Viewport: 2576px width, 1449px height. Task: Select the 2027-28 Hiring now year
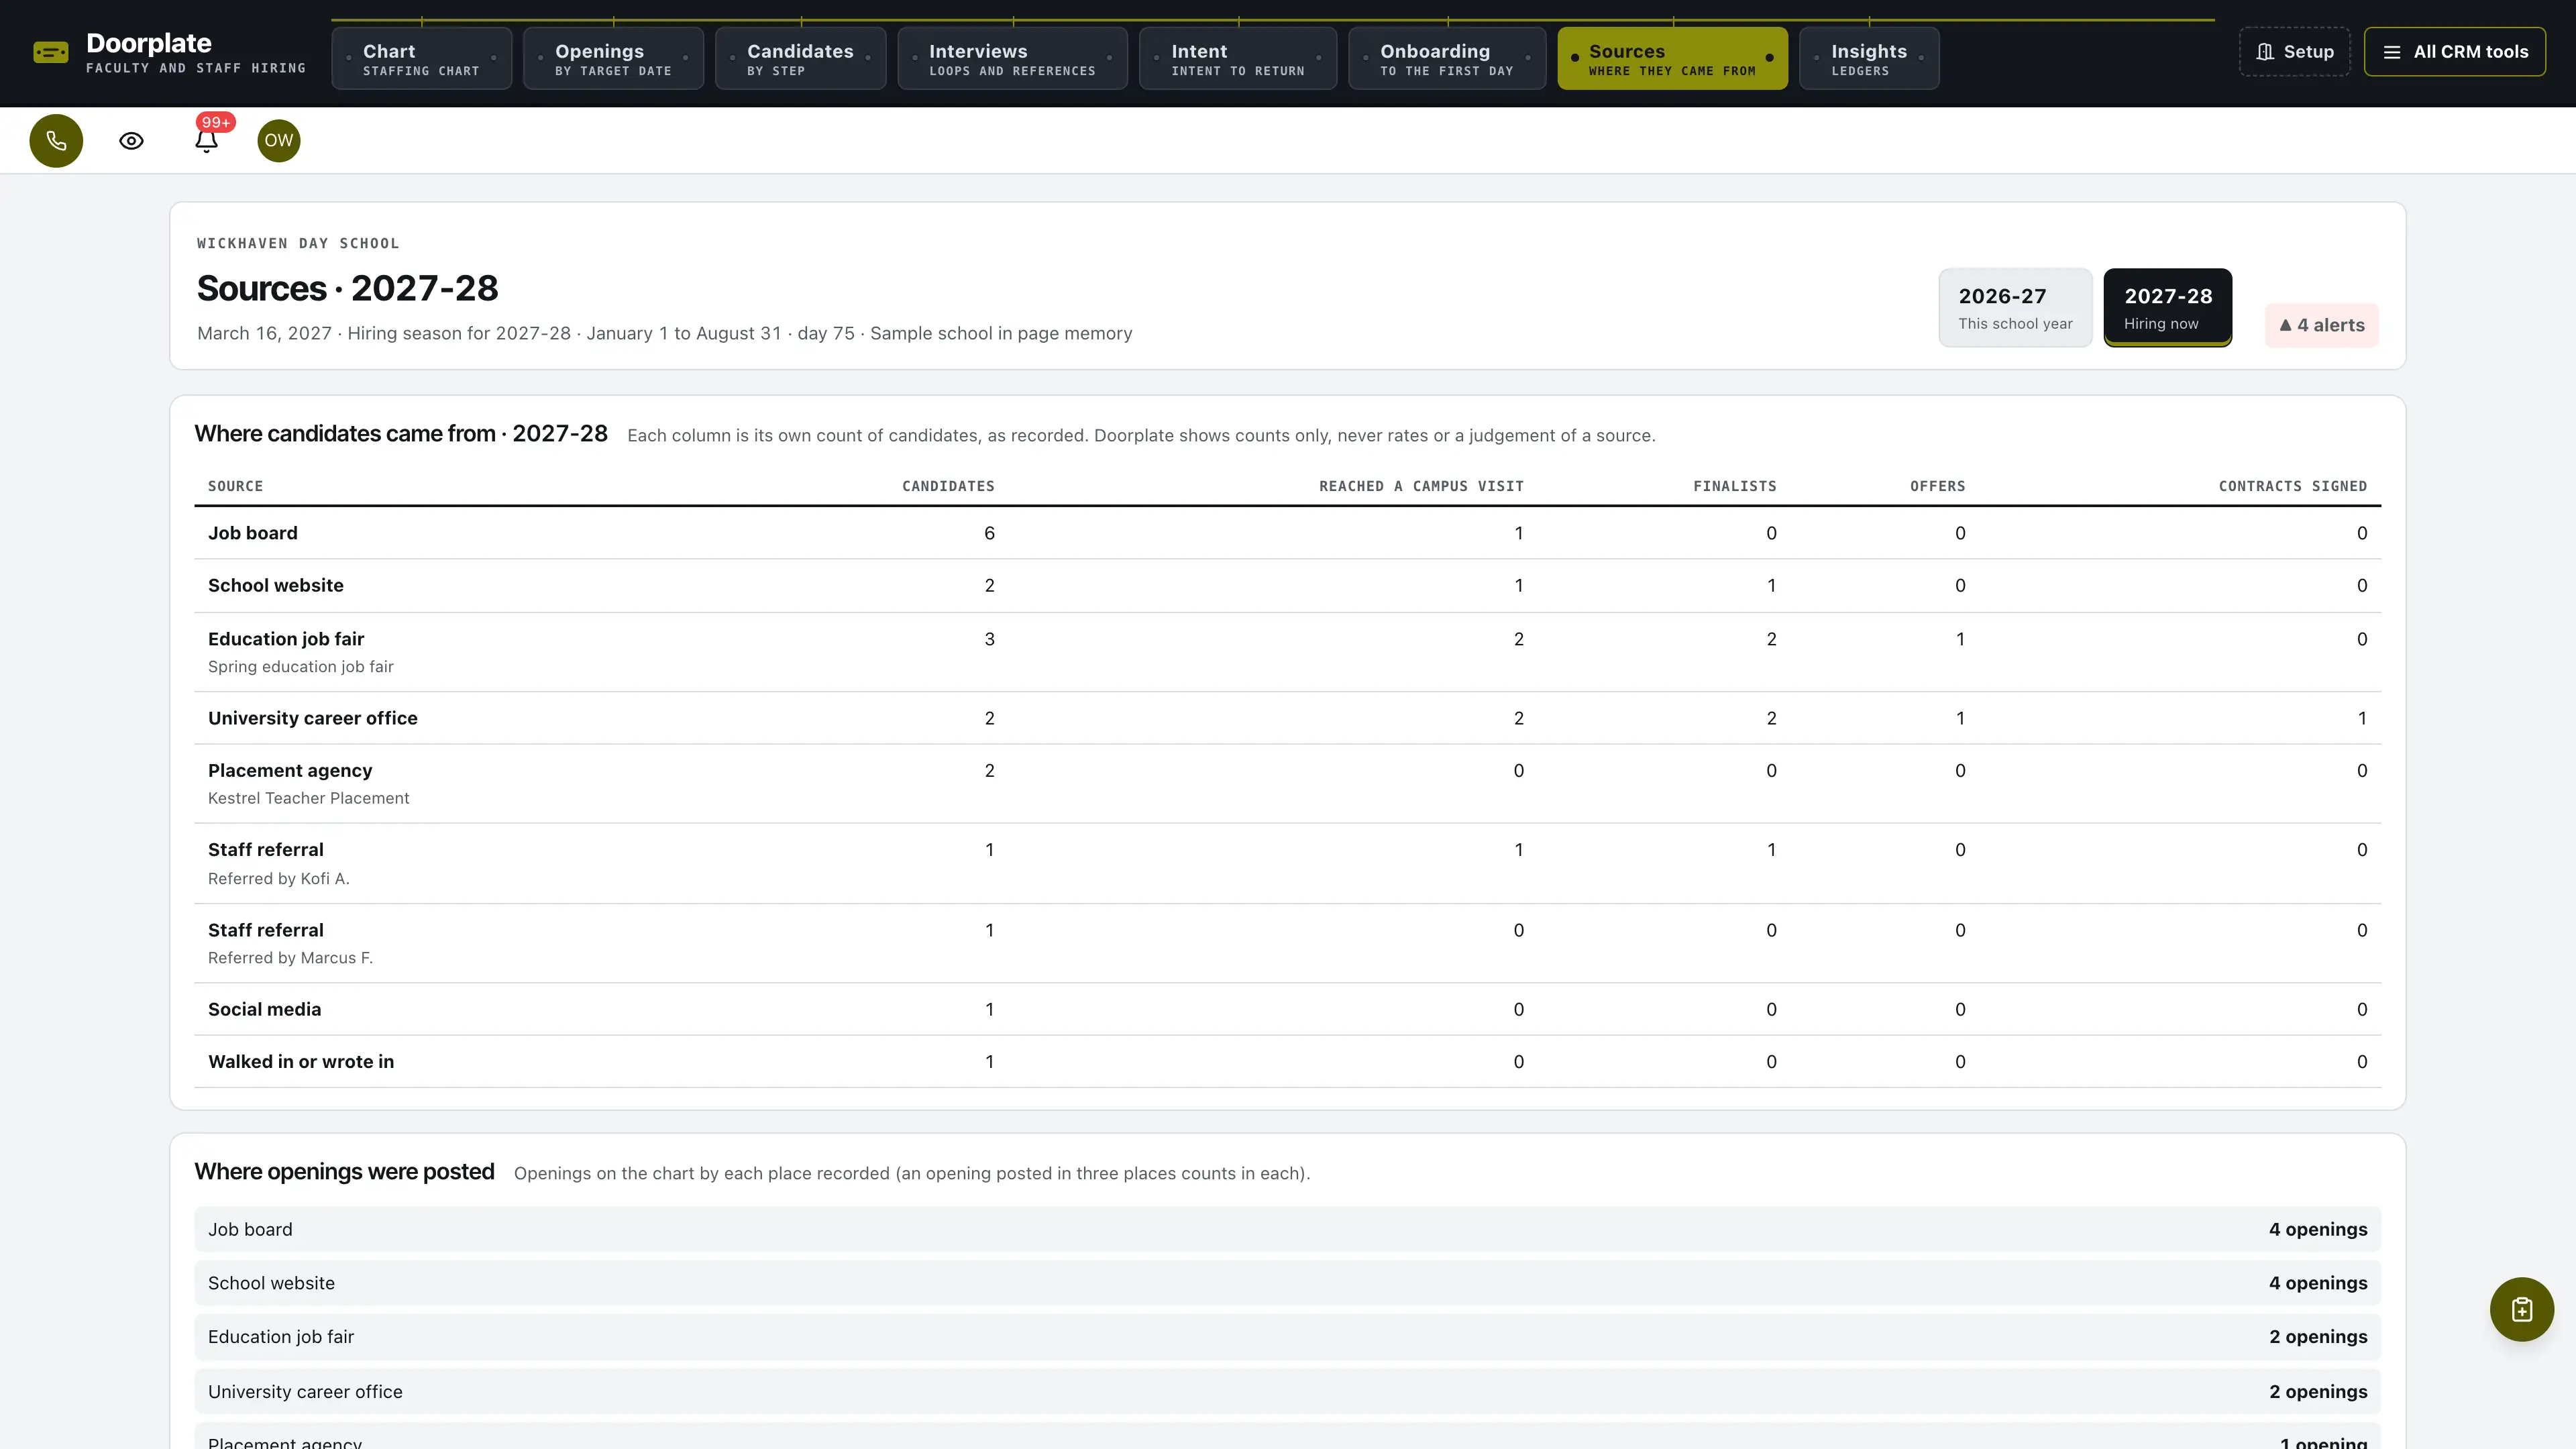tap(2168, 308)
